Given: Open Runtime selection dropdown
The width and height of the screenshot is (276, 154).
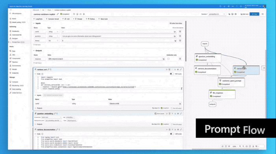Looking at the screenshot, I should click(x=217, y=14).
